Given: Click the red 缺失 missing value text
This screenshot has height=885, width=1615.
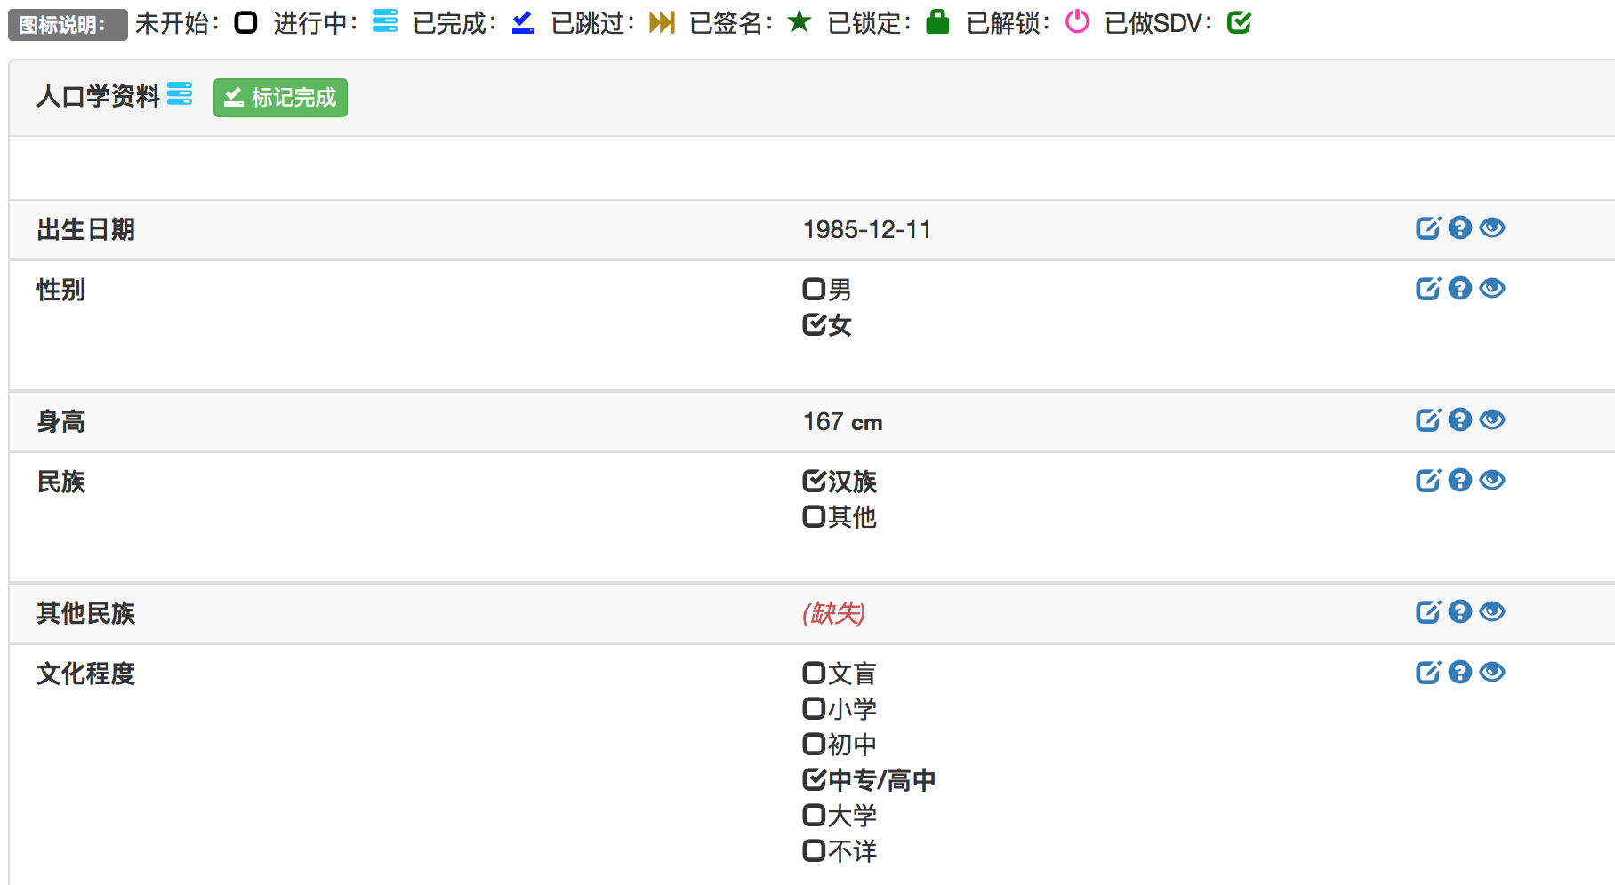Looking at the screenshot, I should [833, 613].
